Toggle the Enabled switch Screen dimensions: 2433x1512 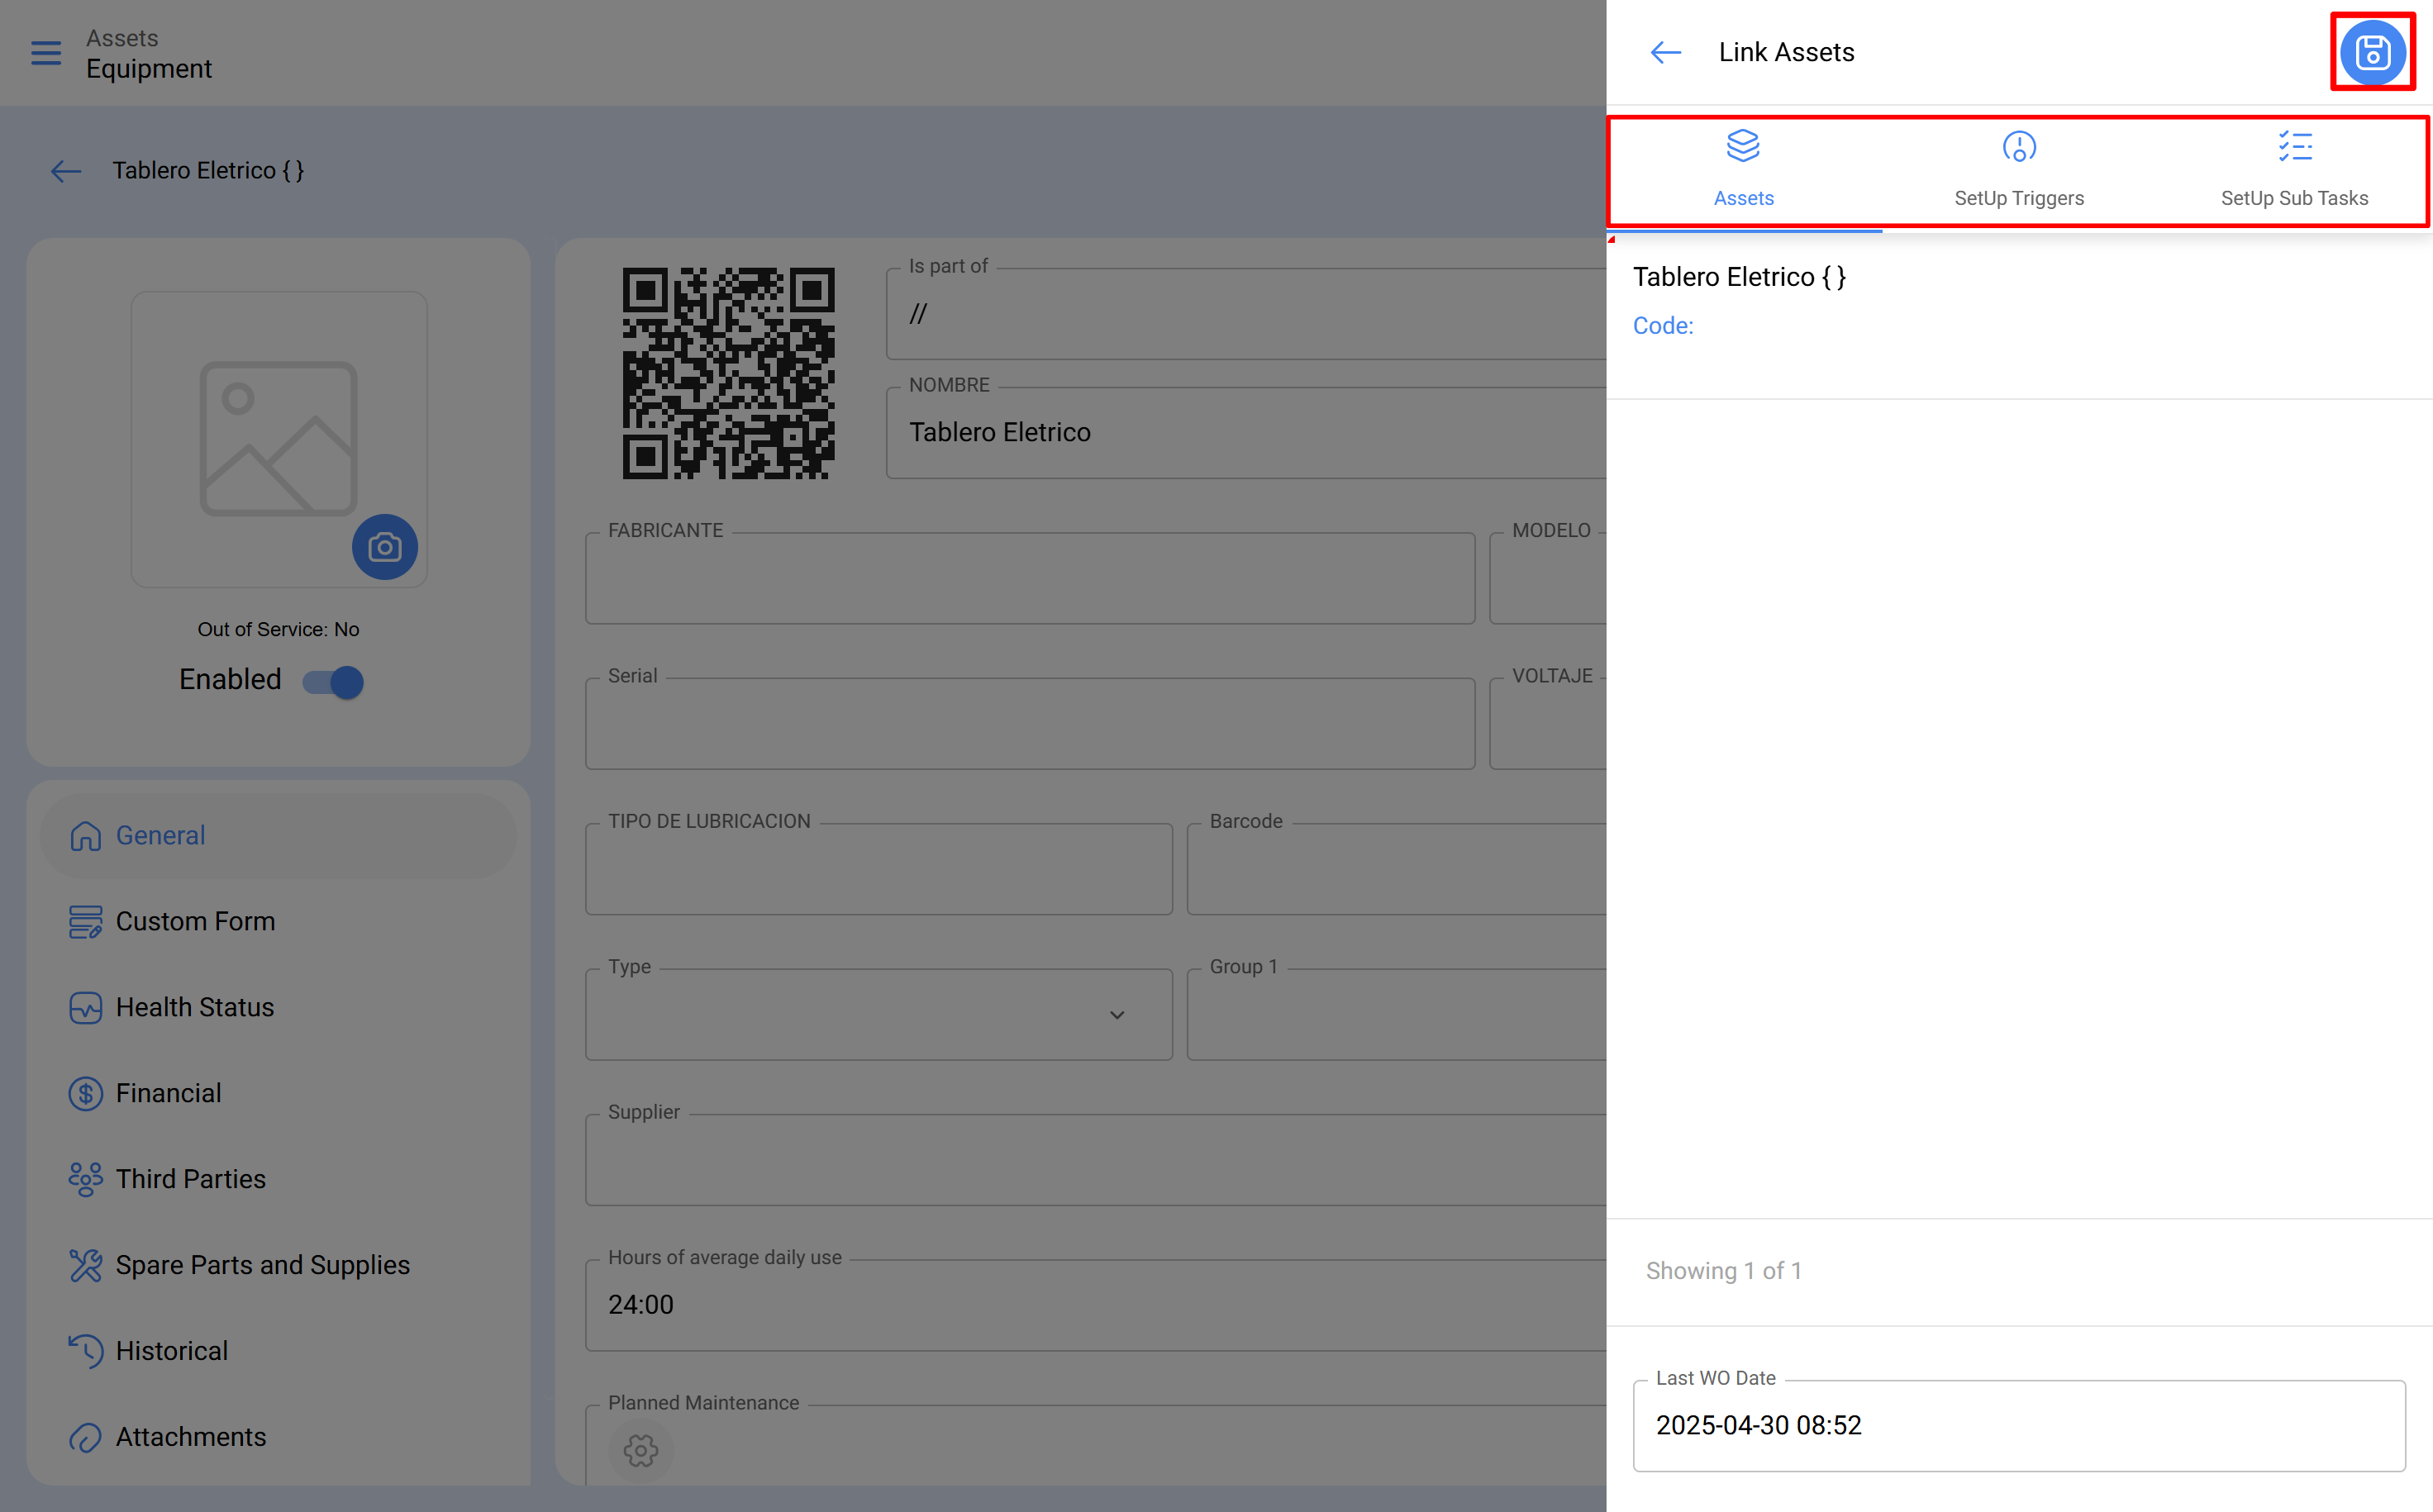(334, 682)
